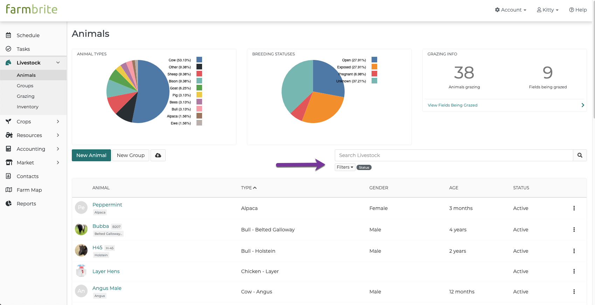Click the Crops seedling icon
Image resolution: width=595 pixels, height=305 pixels.
[8, 121]
